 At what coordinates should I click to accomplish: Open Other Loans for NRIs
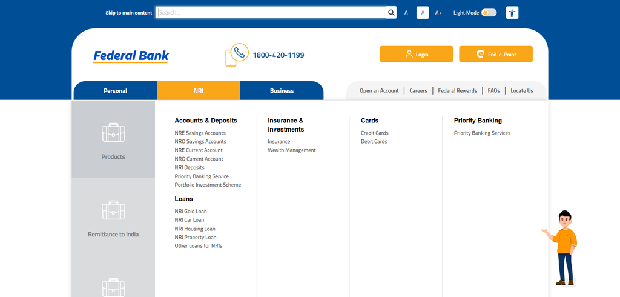point(199,246)
